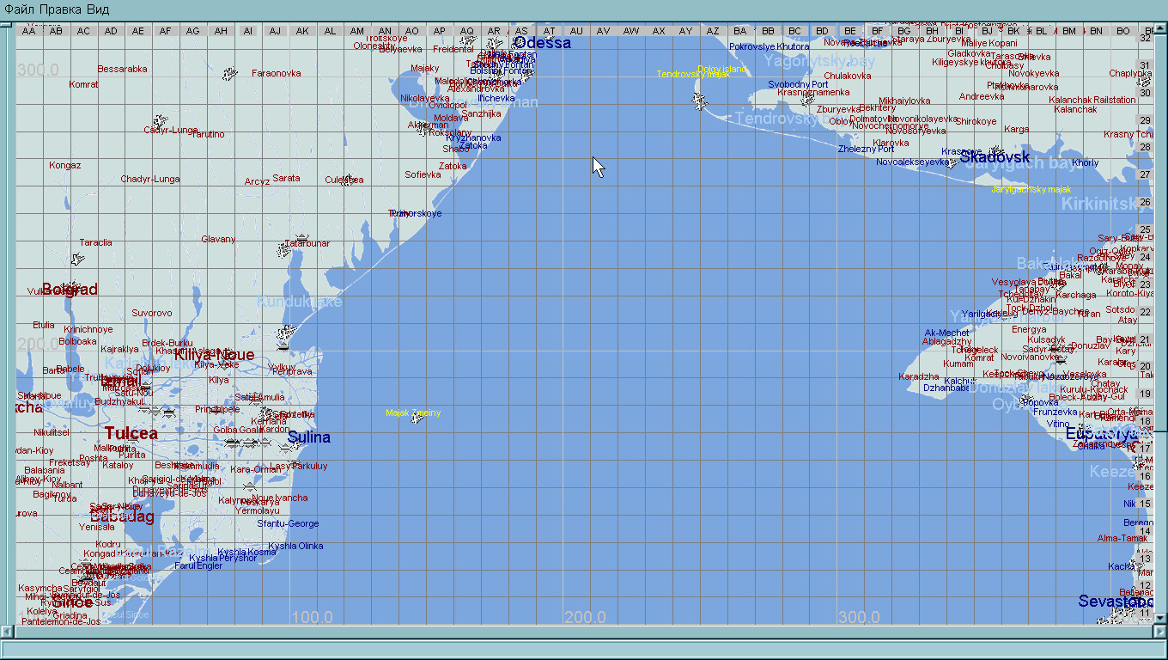Select the airfield icon above Skadovsk
Screen dimensions: 1168x660
[x=996, y=150]
